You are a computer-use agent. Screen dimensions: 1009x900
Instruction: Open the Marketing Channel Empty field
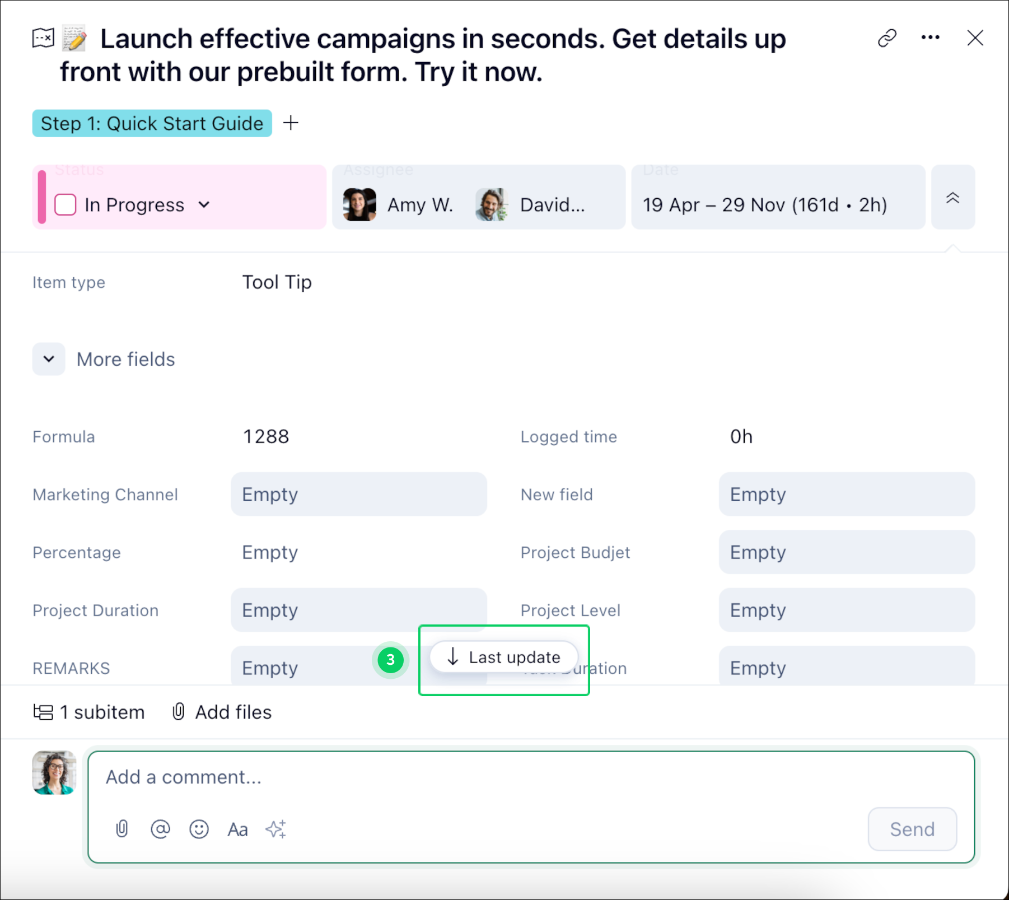point(358,494)
